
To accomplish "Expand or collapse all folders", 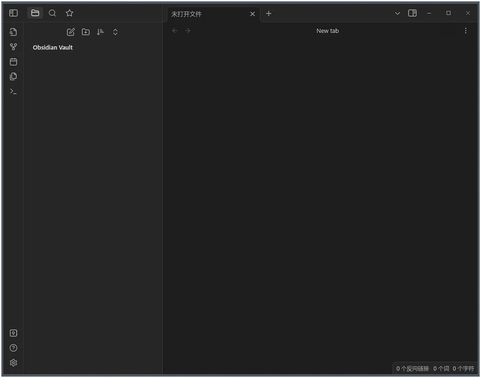I will click(115, 32).
